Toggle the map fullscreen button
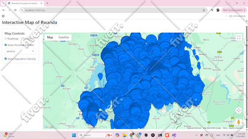 239,37
